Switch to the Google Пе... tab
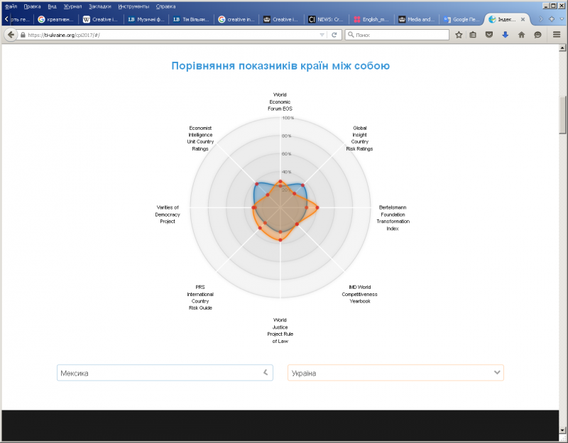Viewport: 568px width, 443px height. click(x=461, y=19)
